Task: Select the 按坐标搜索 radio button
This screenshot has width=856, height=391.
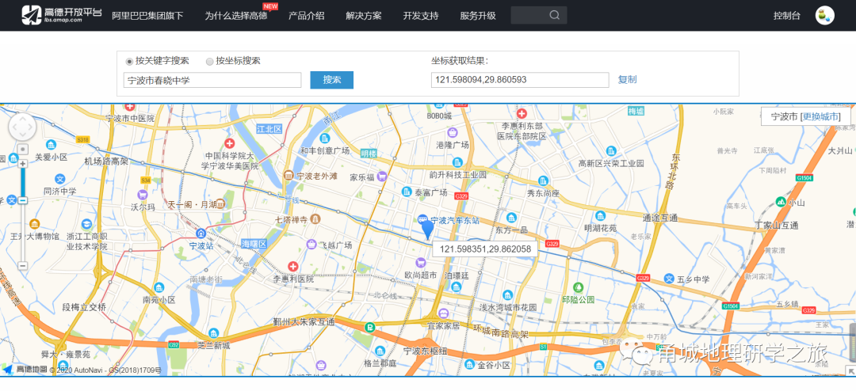Action: [209, 62]
